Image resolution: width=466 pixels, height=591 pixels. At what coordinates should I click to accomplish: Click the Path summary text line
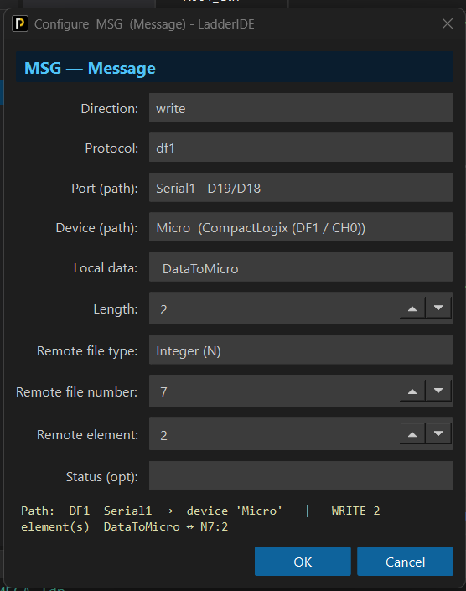point(200,511)
